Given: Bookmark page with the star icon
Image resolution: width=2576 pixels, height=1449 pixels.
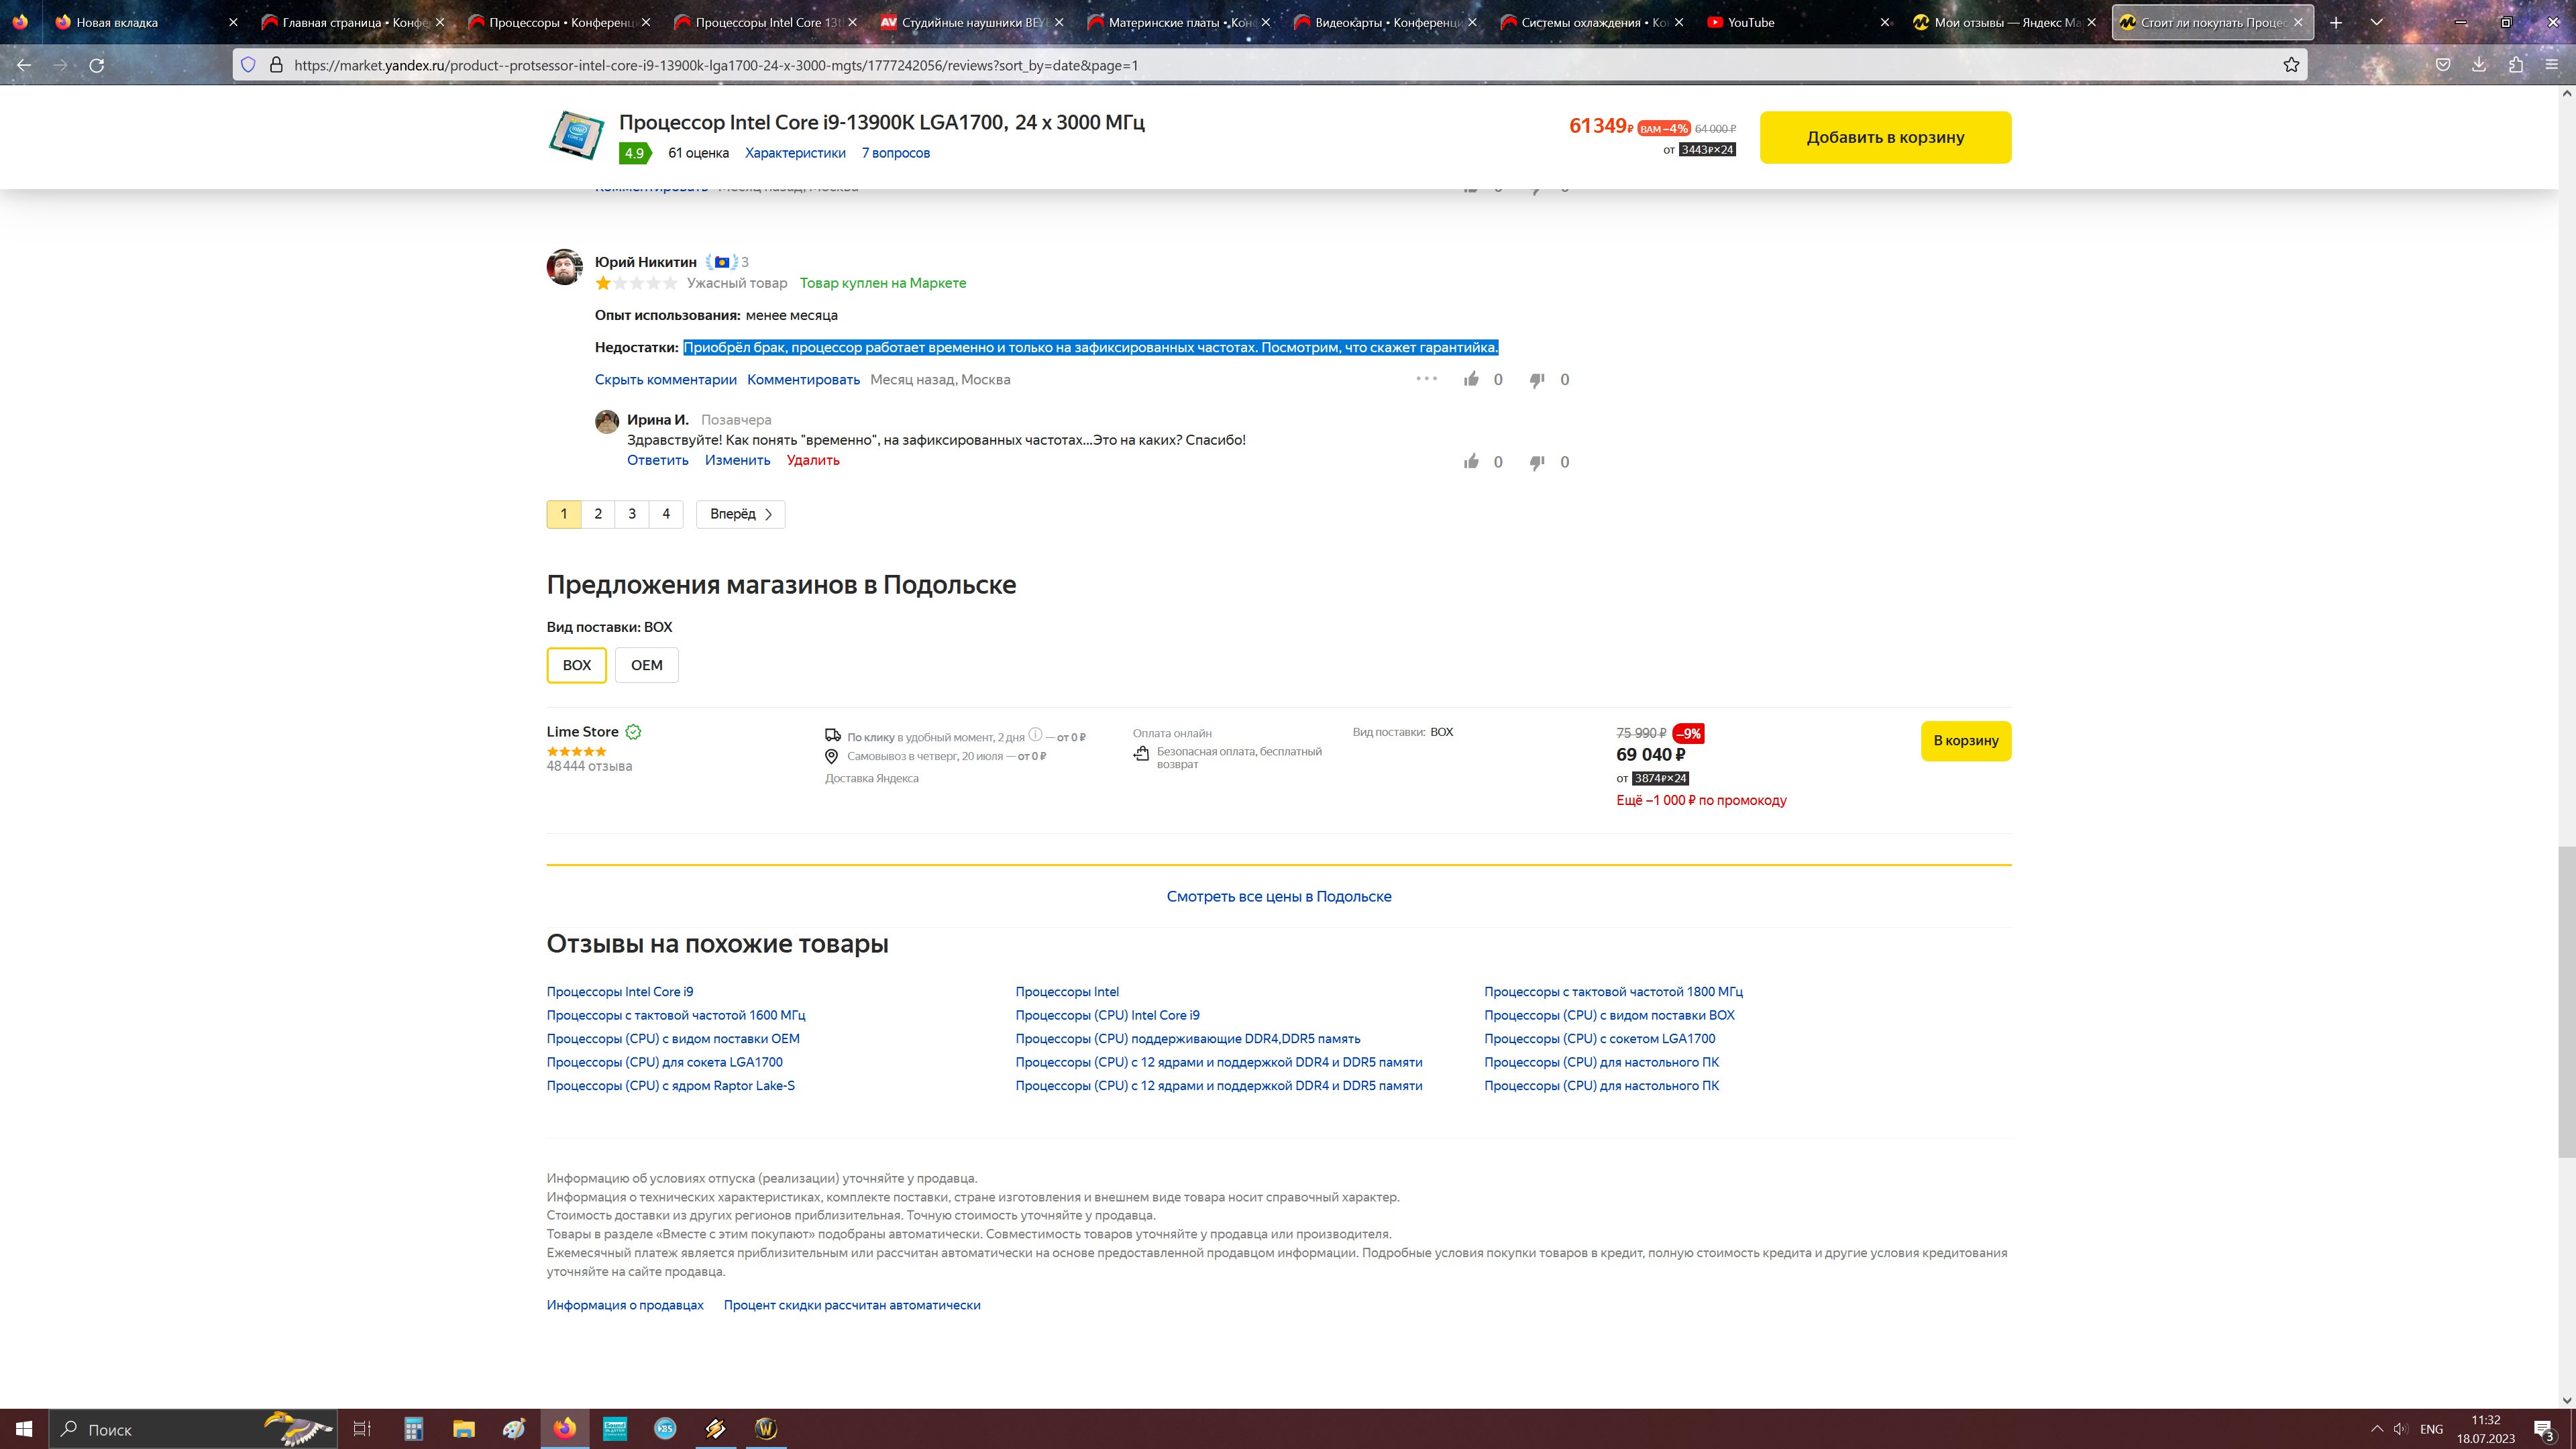Looking at the screenshot, I should click(2291, 65).
